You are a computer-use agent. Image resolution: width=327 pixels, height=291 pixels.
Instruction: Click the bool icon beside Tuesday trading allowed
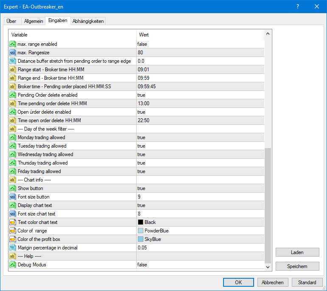pos(13,146)
